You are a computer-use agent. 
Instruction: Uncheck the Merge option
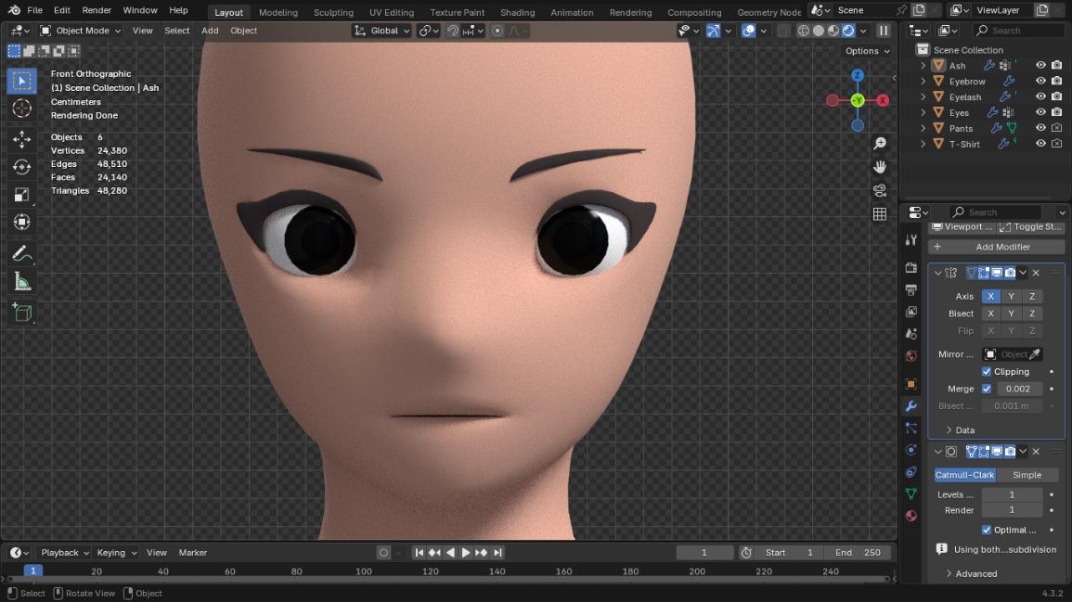click(987, 390)
